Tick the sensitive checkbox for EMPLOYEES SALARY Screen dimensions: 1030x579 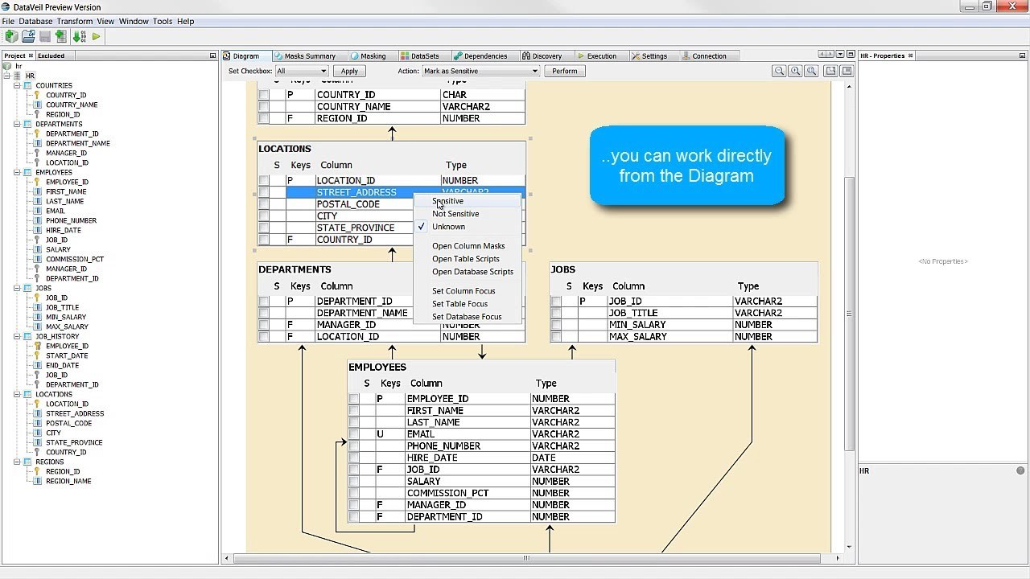click(x=353, y=482)
